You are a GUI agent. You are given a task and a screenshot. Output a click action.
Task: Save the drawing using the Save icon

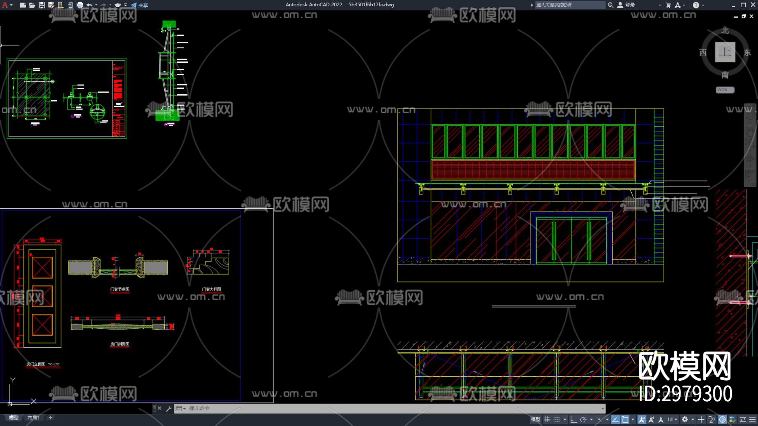pos(42,5)
